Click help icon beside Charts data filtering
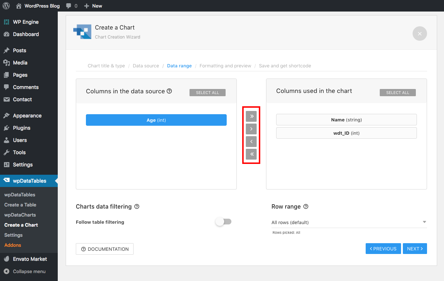Image resolution: width=444 pixels, height=281 pixels. [x=137, y=206]
